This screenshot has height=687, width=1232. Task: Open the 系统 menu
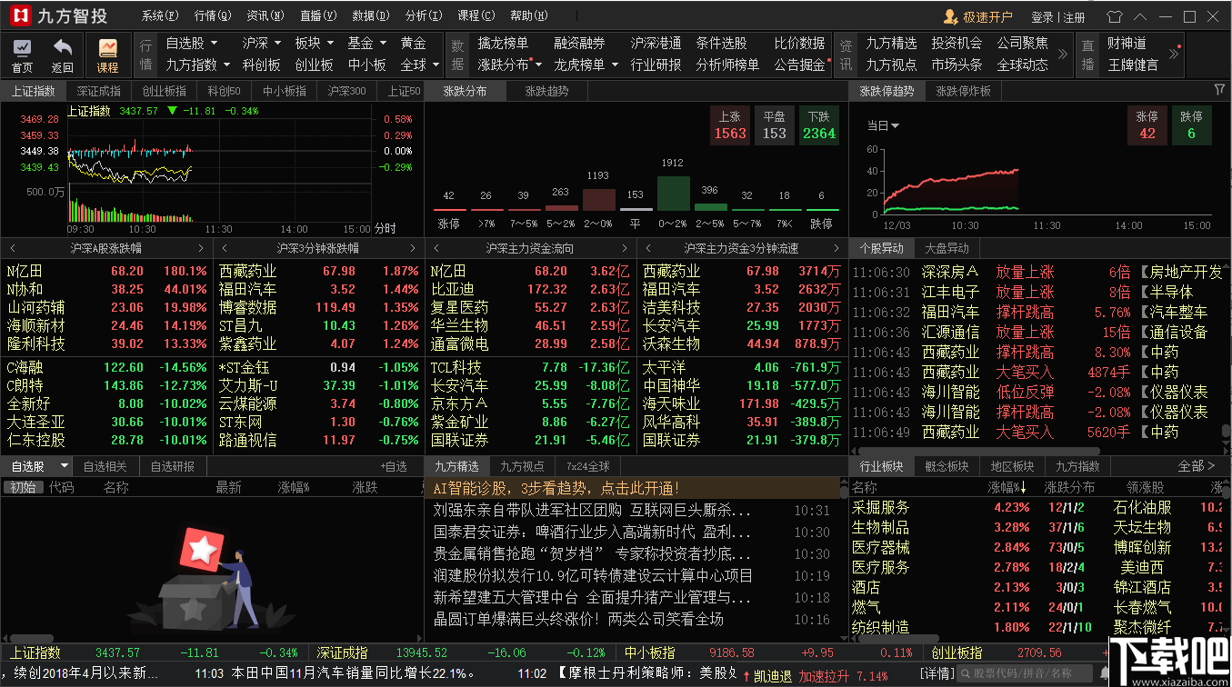click(x=160, y=16)
